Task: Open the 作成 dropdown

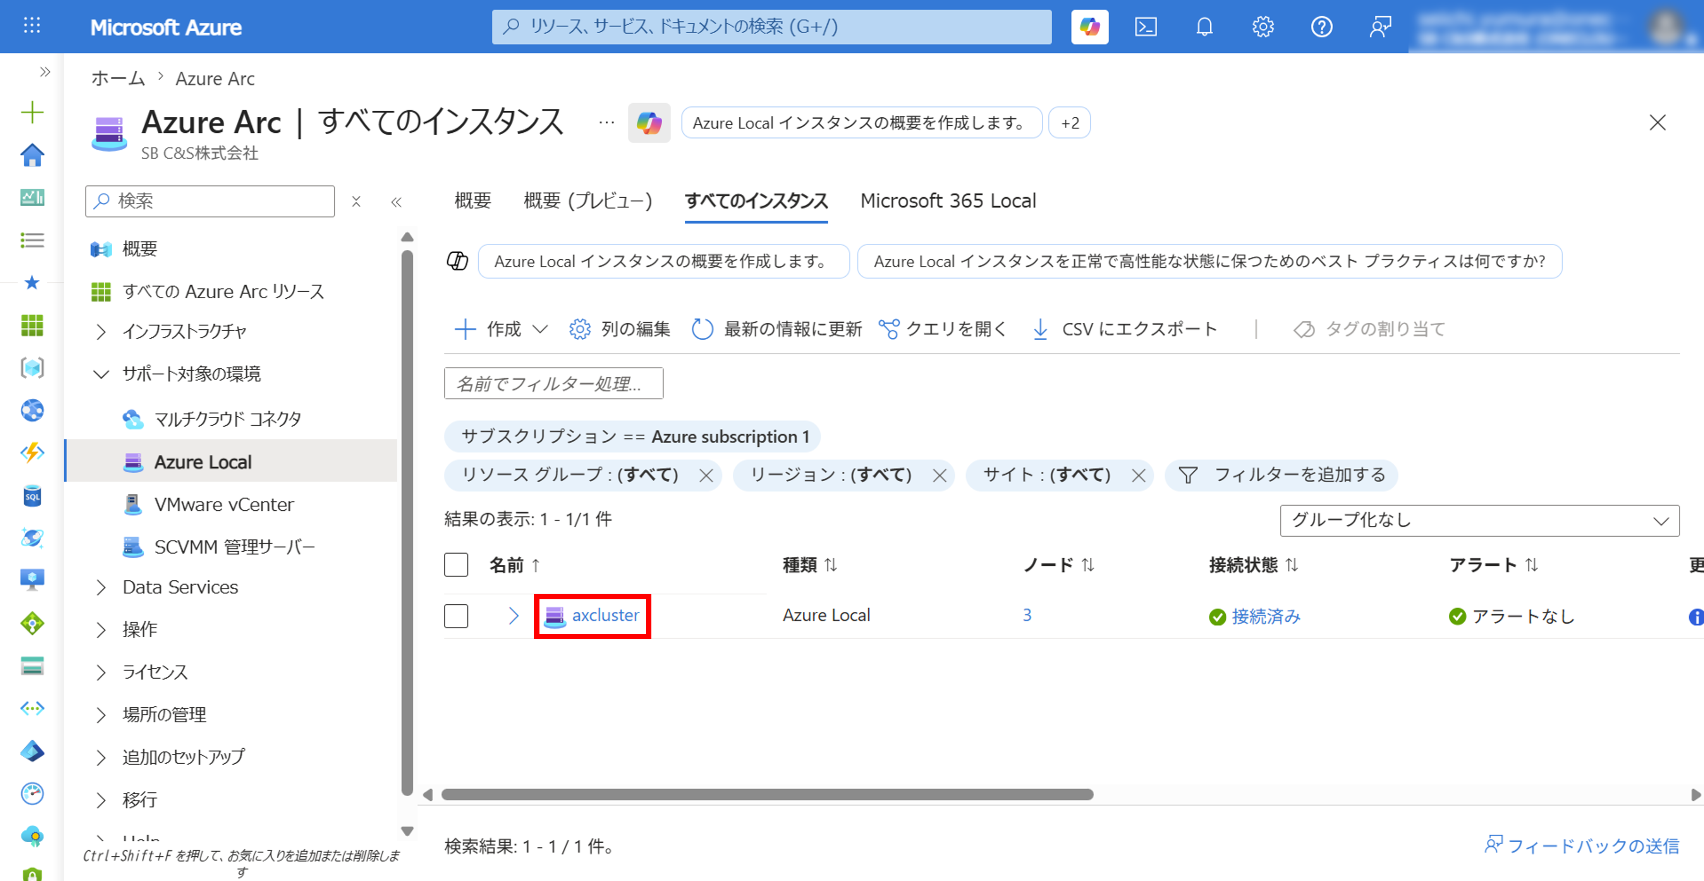Action: 502,329
